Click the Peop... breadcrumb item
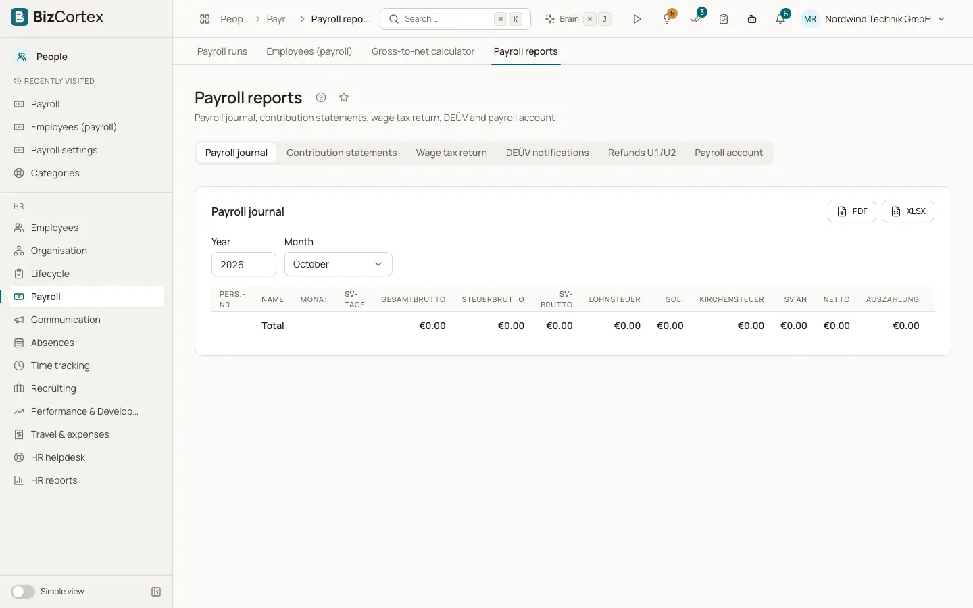This screenshot has width=973, height=608. click(x=234, y=19)
